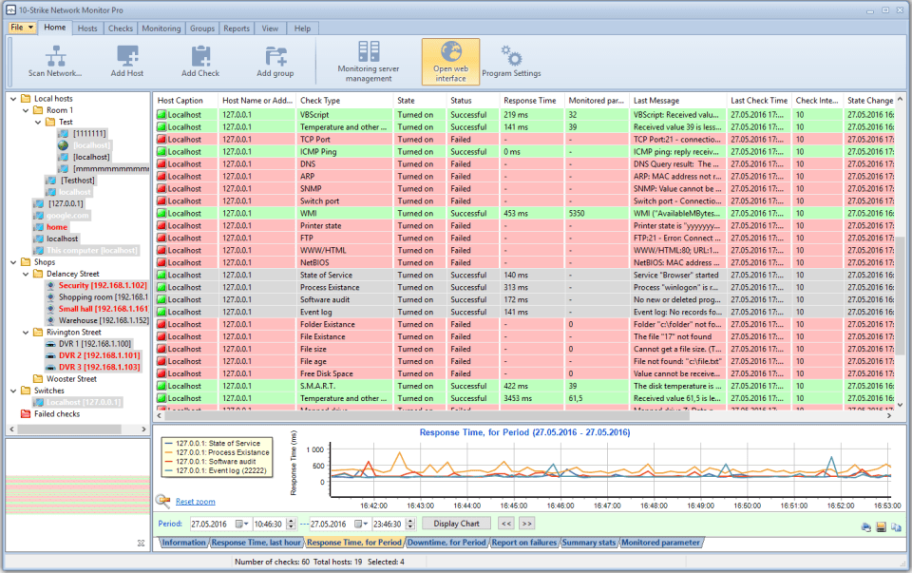
Task: Click the Shops folder icon
Action: pos(26,261)
